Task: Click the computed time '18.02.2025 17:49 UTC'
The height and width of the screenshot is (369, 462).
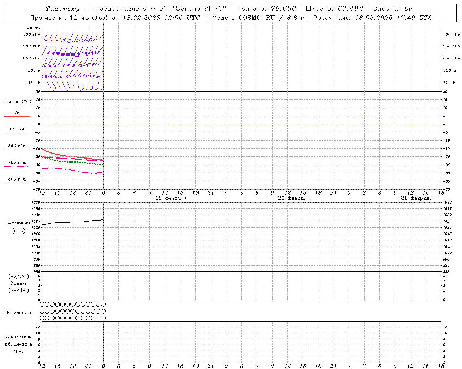Action: coord(393,18)
